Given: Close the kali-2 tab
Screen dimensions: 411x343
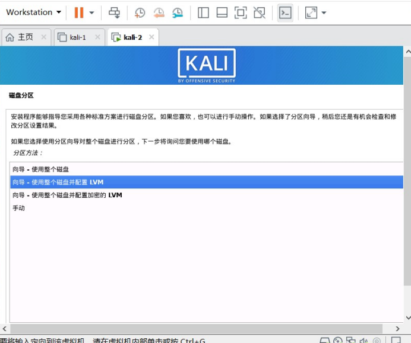Looking at the screenshot, I should tap(151, 37).
